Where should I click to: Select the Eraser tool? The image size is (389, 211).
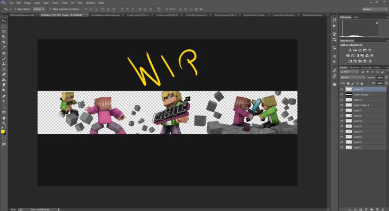click(x=4, y=74)
